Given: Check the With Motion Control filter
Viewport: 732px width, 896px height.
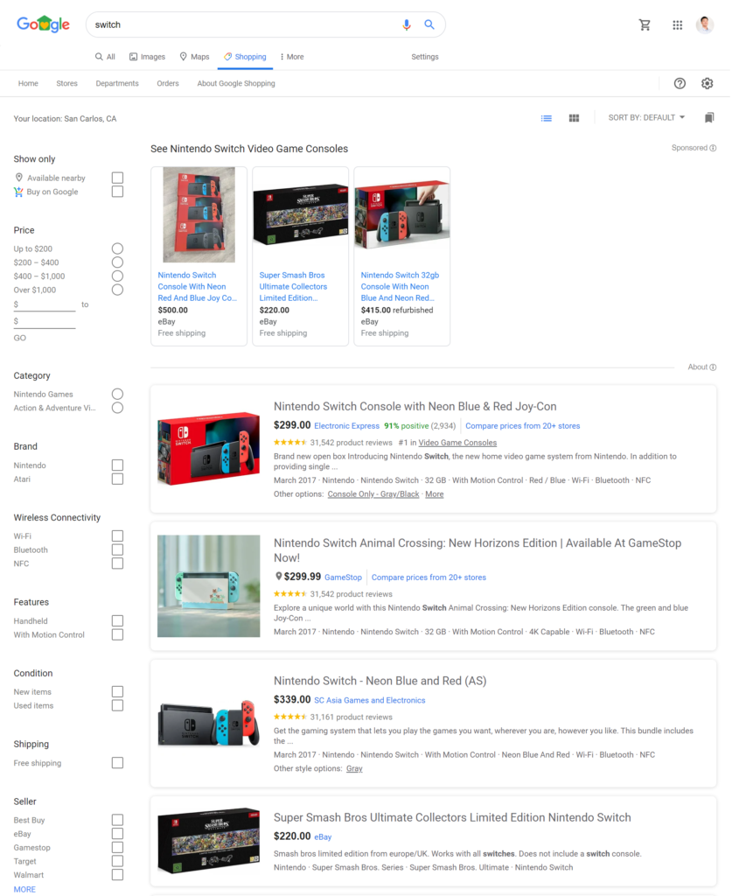Looking at the screenshot, I should click(117, 634).
